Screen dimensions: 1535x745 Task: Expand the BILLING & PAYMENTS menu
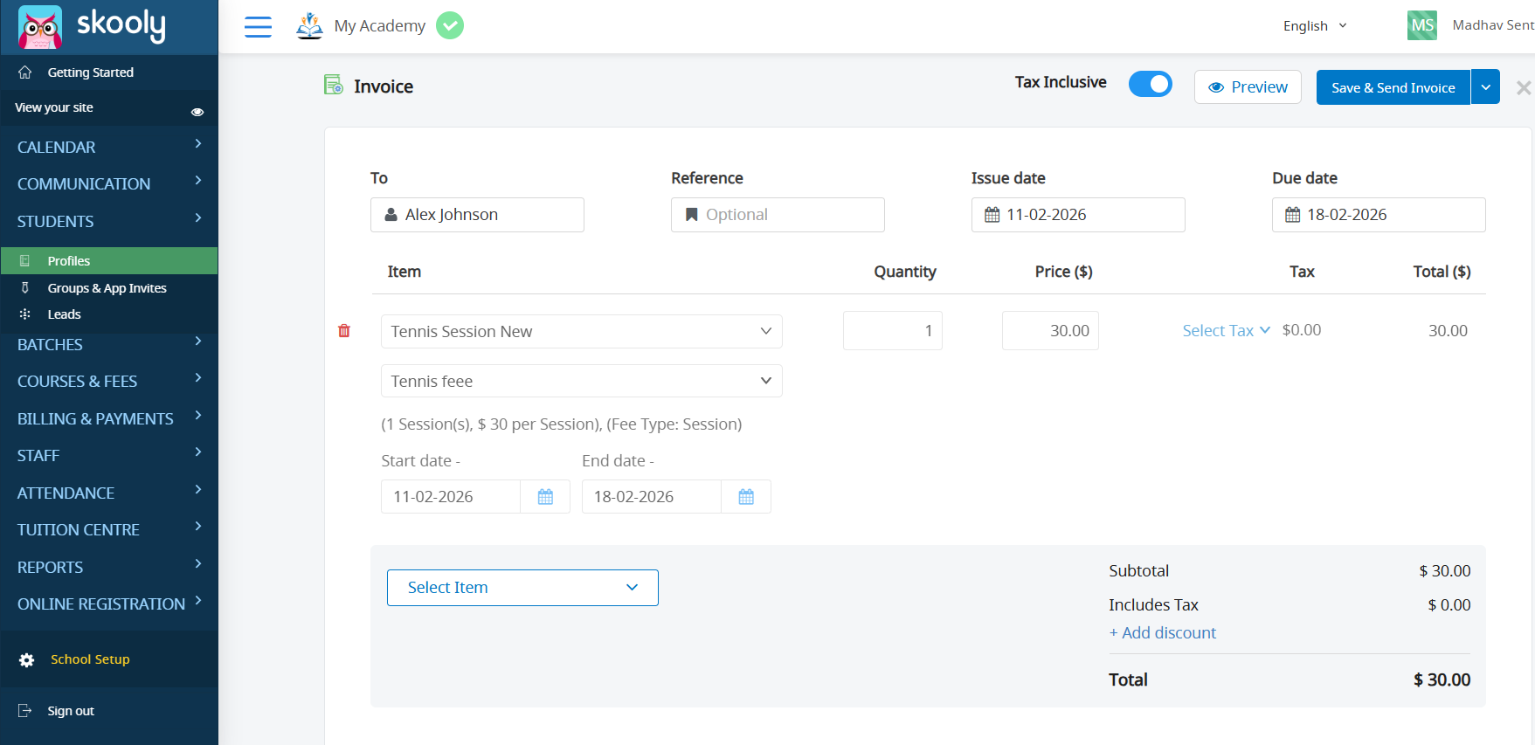(x=108, y=419)
